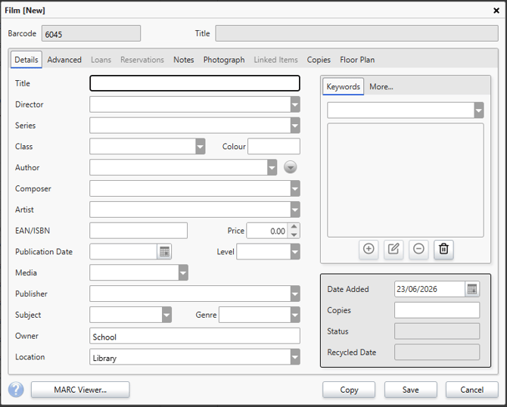Open the Author dropdown arrow
Viewport: 507px width, 407px height.
coord(272,168)
